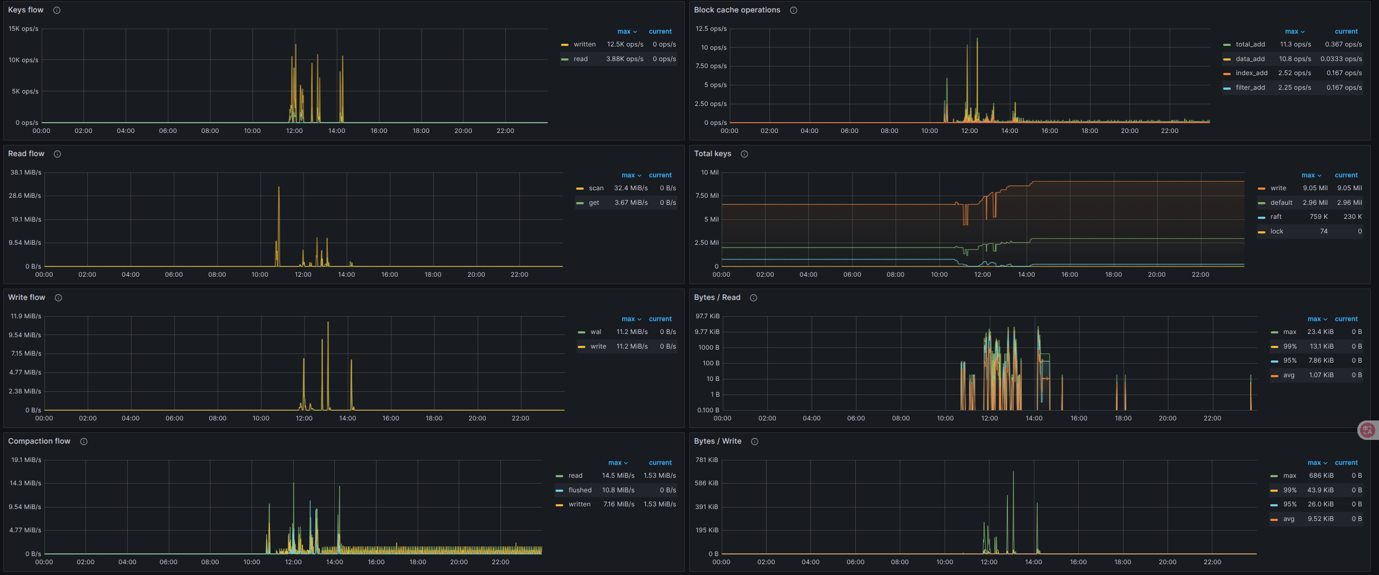
Task: Open the Bytes / Write panel title menu
Action: point(717,441)
